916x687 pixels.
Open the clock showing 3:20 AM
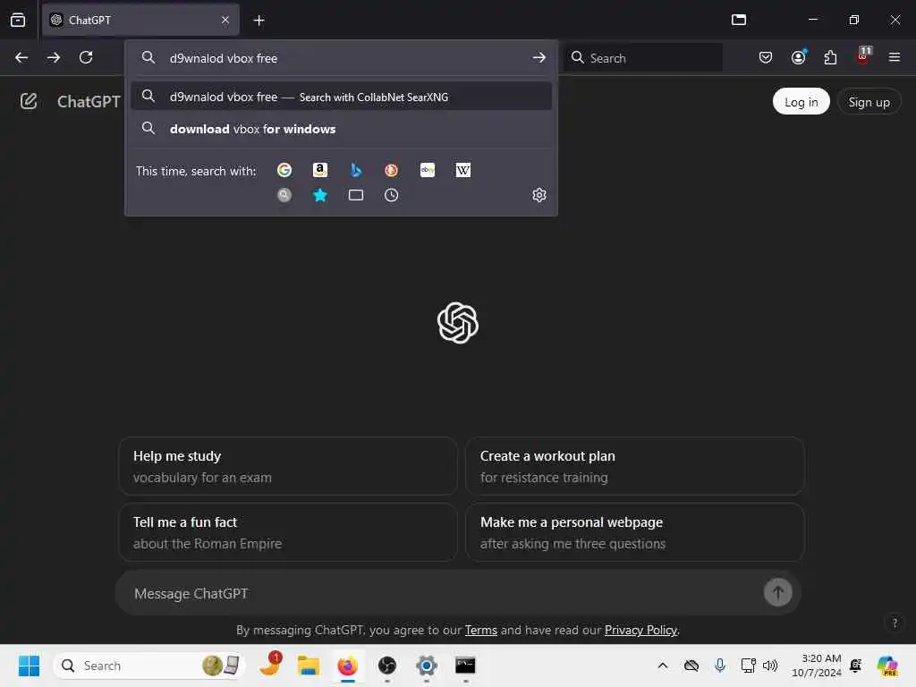(x=816, y=665)
